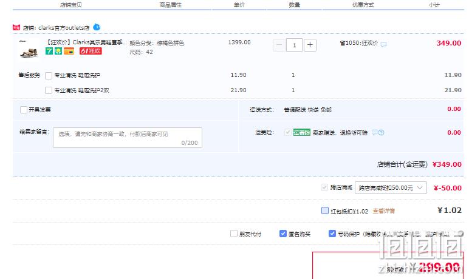Click the green shield guarantee badge
This screenshot has width=469, height=279.
pos(58,51)
